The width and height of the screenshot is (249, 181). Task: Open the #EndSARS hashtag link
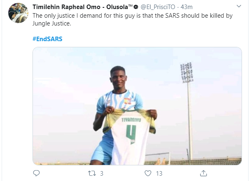tap(47, 39)
